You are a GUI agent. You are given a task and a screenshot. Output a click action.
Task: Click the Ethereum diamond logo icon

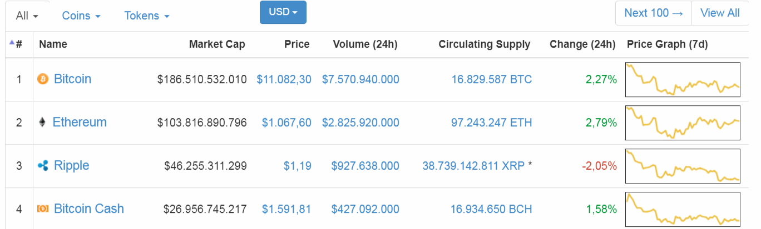coord(42,123)
